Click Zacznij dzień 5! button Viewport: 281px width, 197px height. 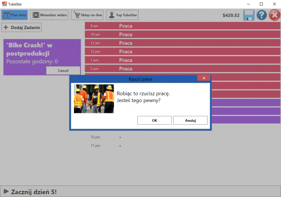tap(140, 191)
